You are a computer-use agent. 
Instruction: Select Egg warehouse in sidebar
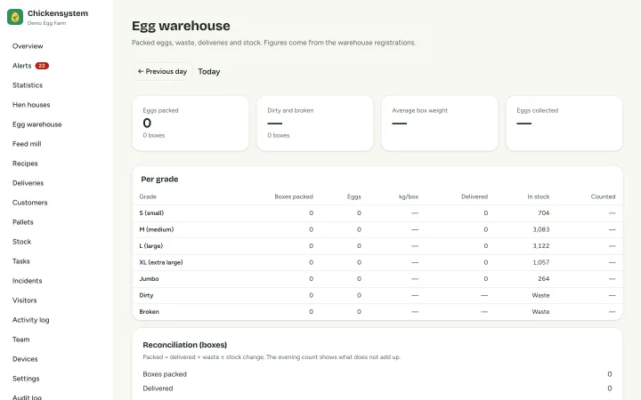coord(37,124)
